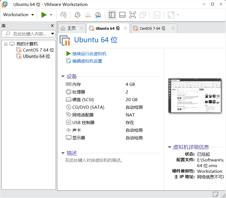Toggle the thumbnail bar view icon
The image size is (226, 198).
click(122, 15)
